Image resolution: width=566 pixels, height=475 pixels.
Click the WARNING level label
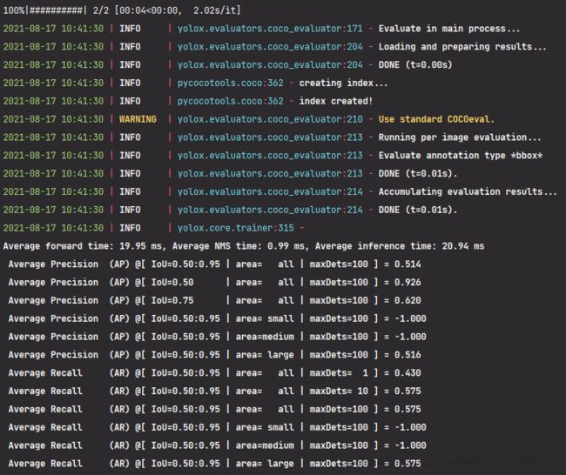(138, 119)
